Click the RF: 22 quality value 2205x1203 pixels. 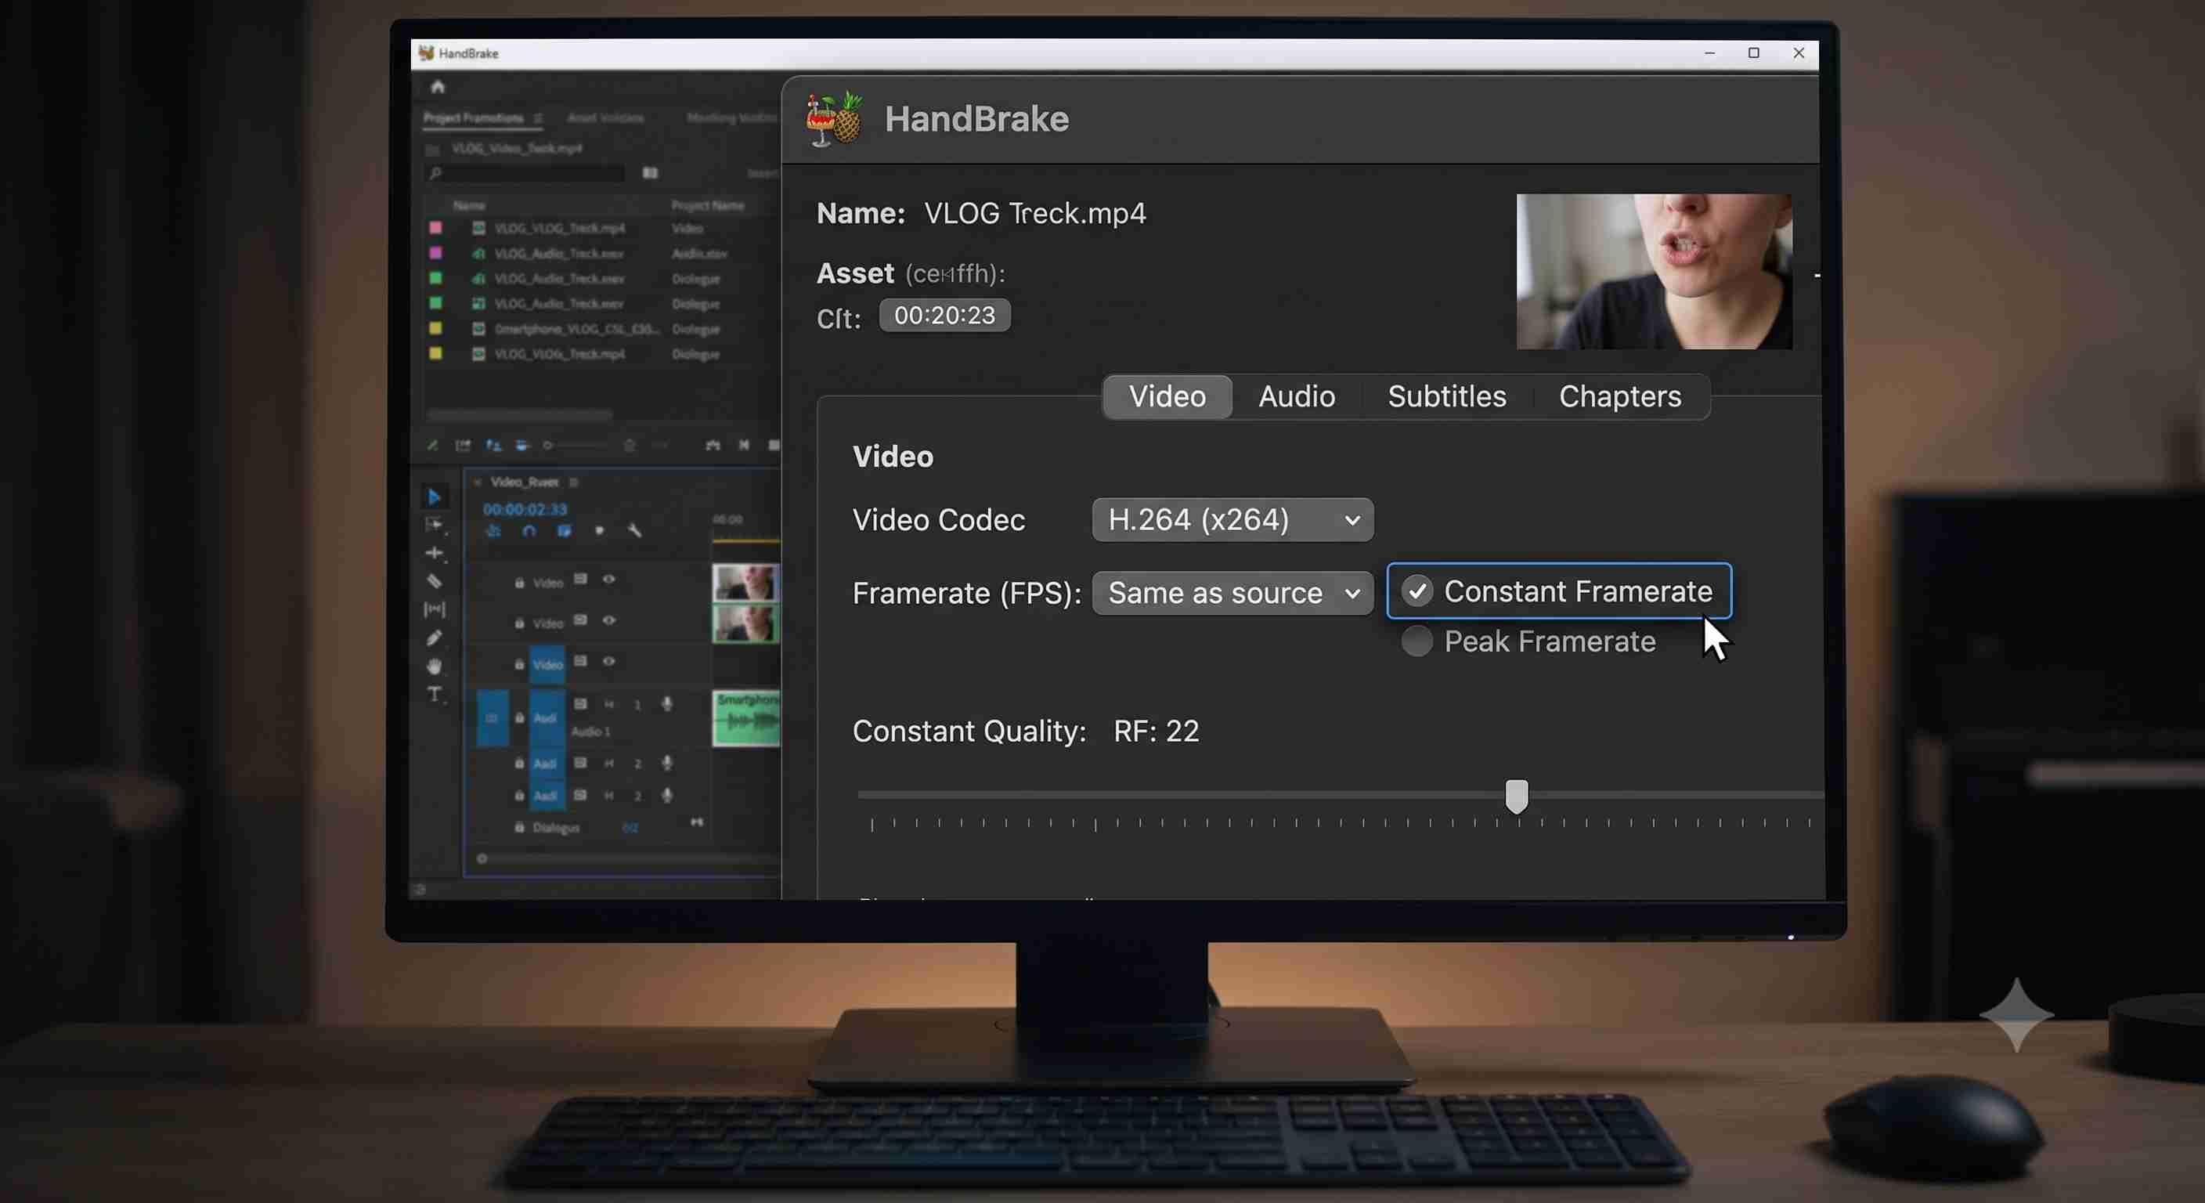(1157, 732)
